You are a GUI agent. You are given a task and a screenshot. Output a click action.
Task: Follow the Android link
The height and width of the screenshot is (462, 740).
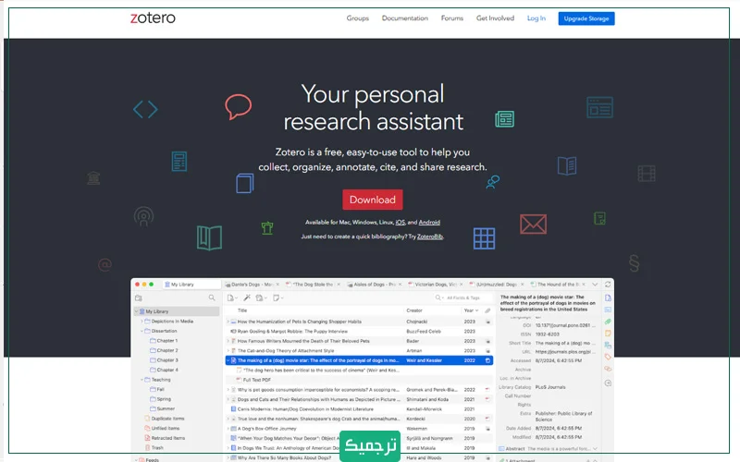(429, 222)
